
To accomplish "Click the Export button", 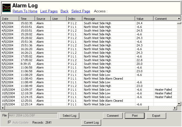I will click(x=156, y=116).
